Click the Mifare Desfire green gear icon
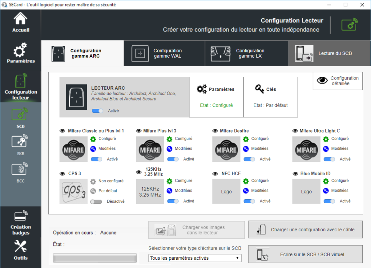This screenshot has height=268, width=371. tap(246, 139)
